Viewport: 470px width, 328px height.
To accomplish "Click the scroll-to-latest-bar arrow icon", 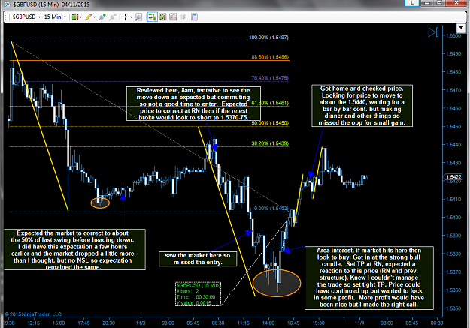I will point(434,32).
